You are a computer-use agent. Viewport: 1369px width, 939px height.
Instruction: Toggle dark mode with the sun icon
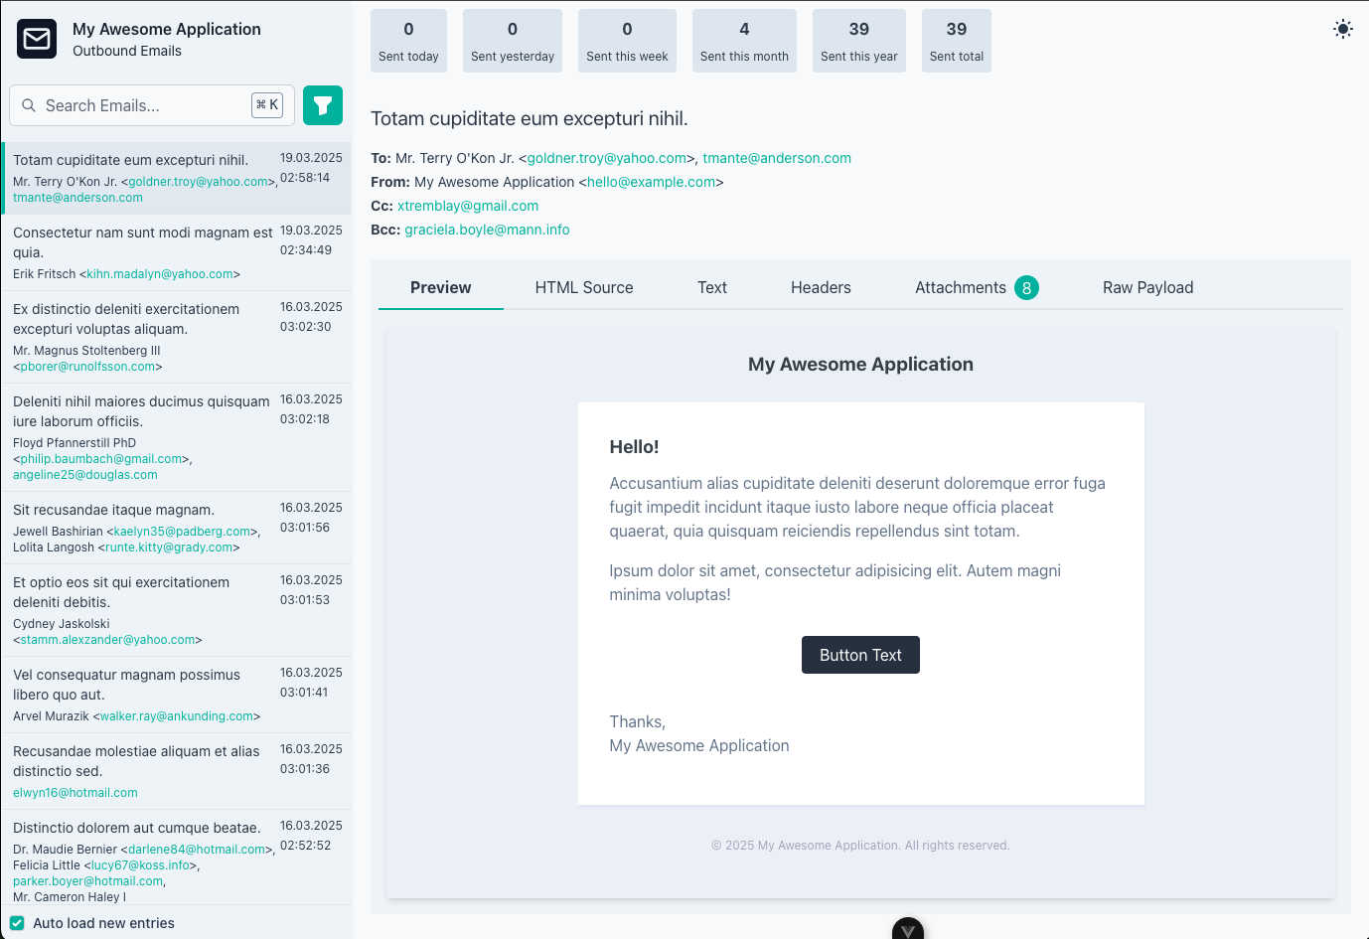tap(1343, 29)
